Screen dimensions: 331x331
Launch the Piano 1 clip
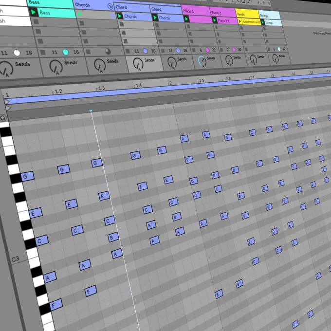click(186, 19)
